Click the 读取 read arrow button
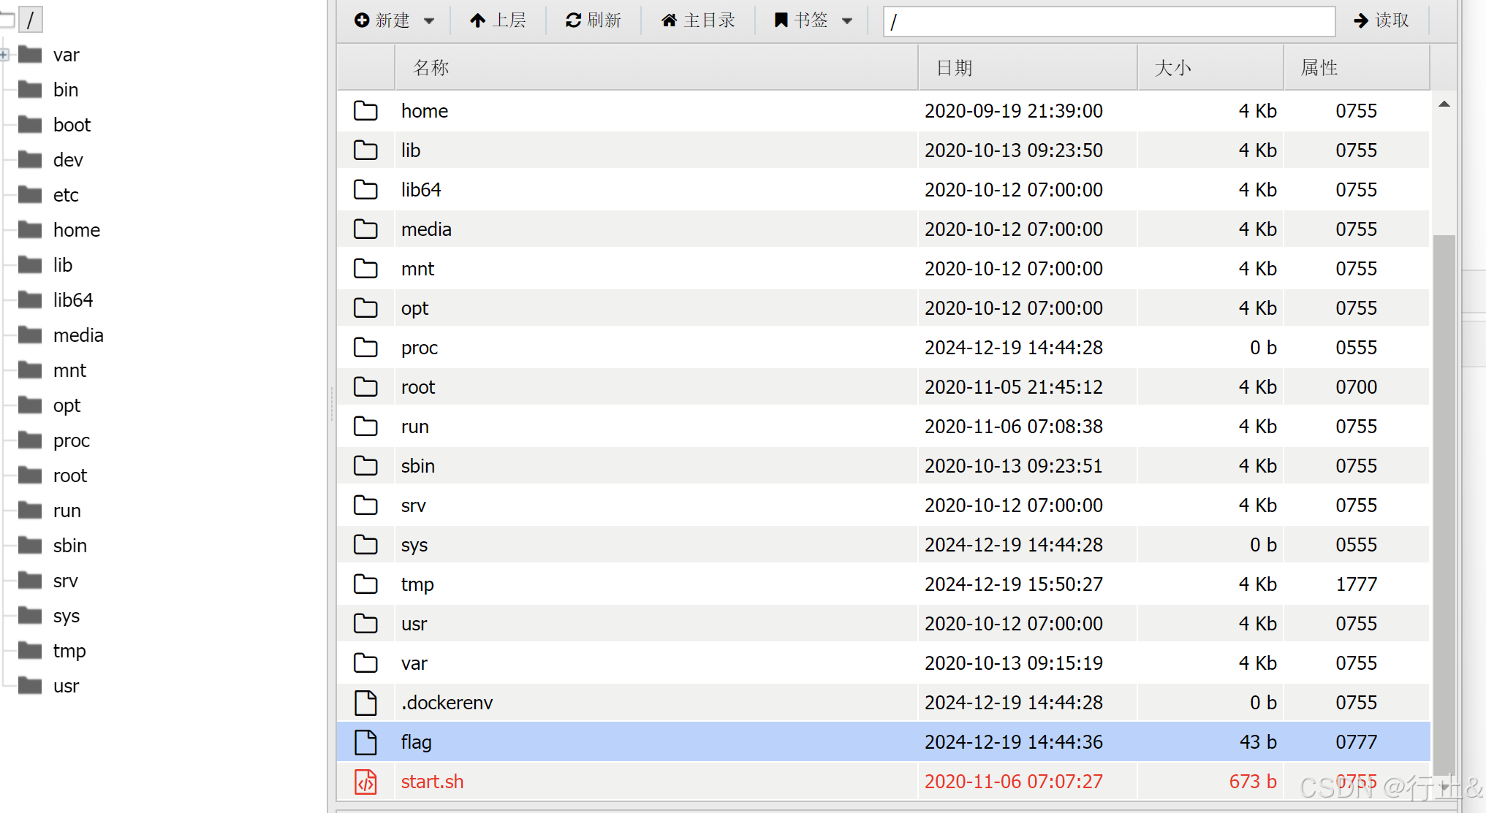 (x=1381, y=20)
